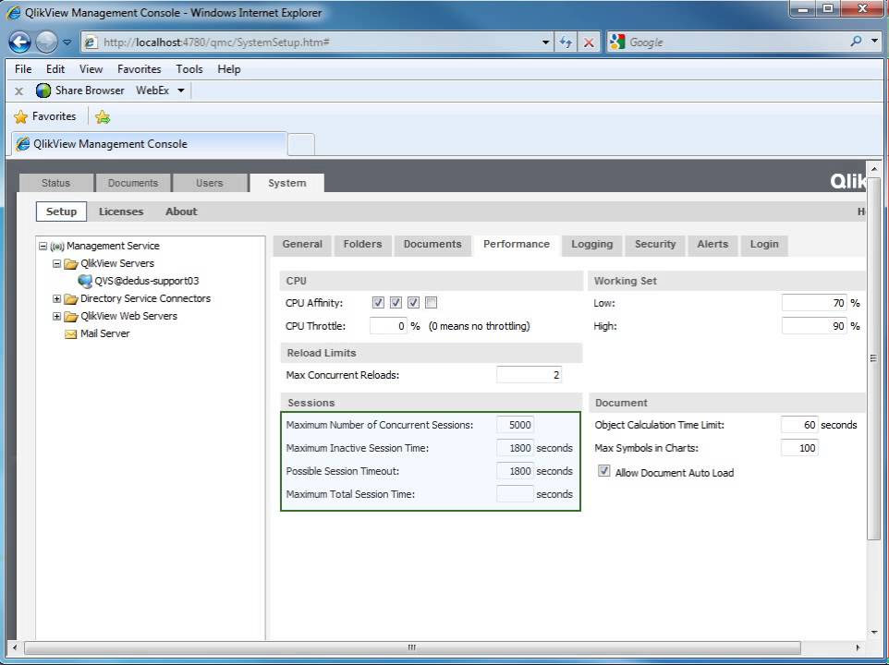This screenshot has height=665, width=889.
Task: Click the QVS@dedus-support03 server icon
Action: [85, 281]
